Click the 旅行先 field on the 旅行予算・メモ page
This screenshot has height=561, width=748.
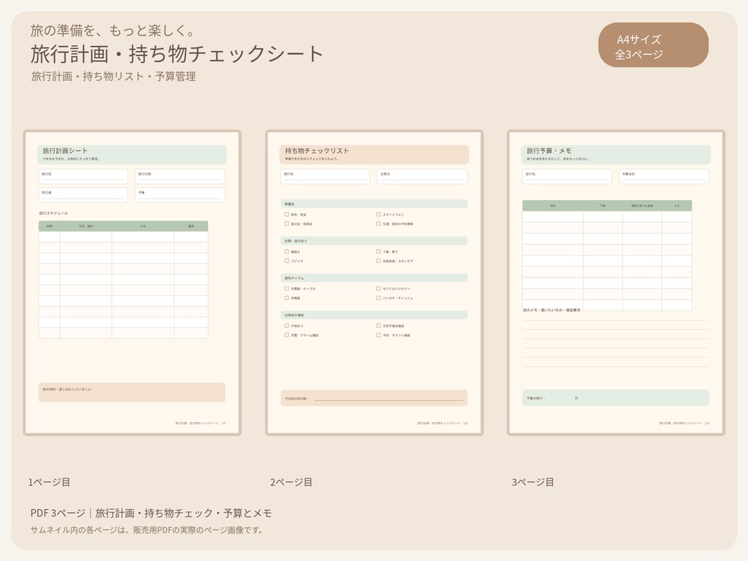pos(567,177)
